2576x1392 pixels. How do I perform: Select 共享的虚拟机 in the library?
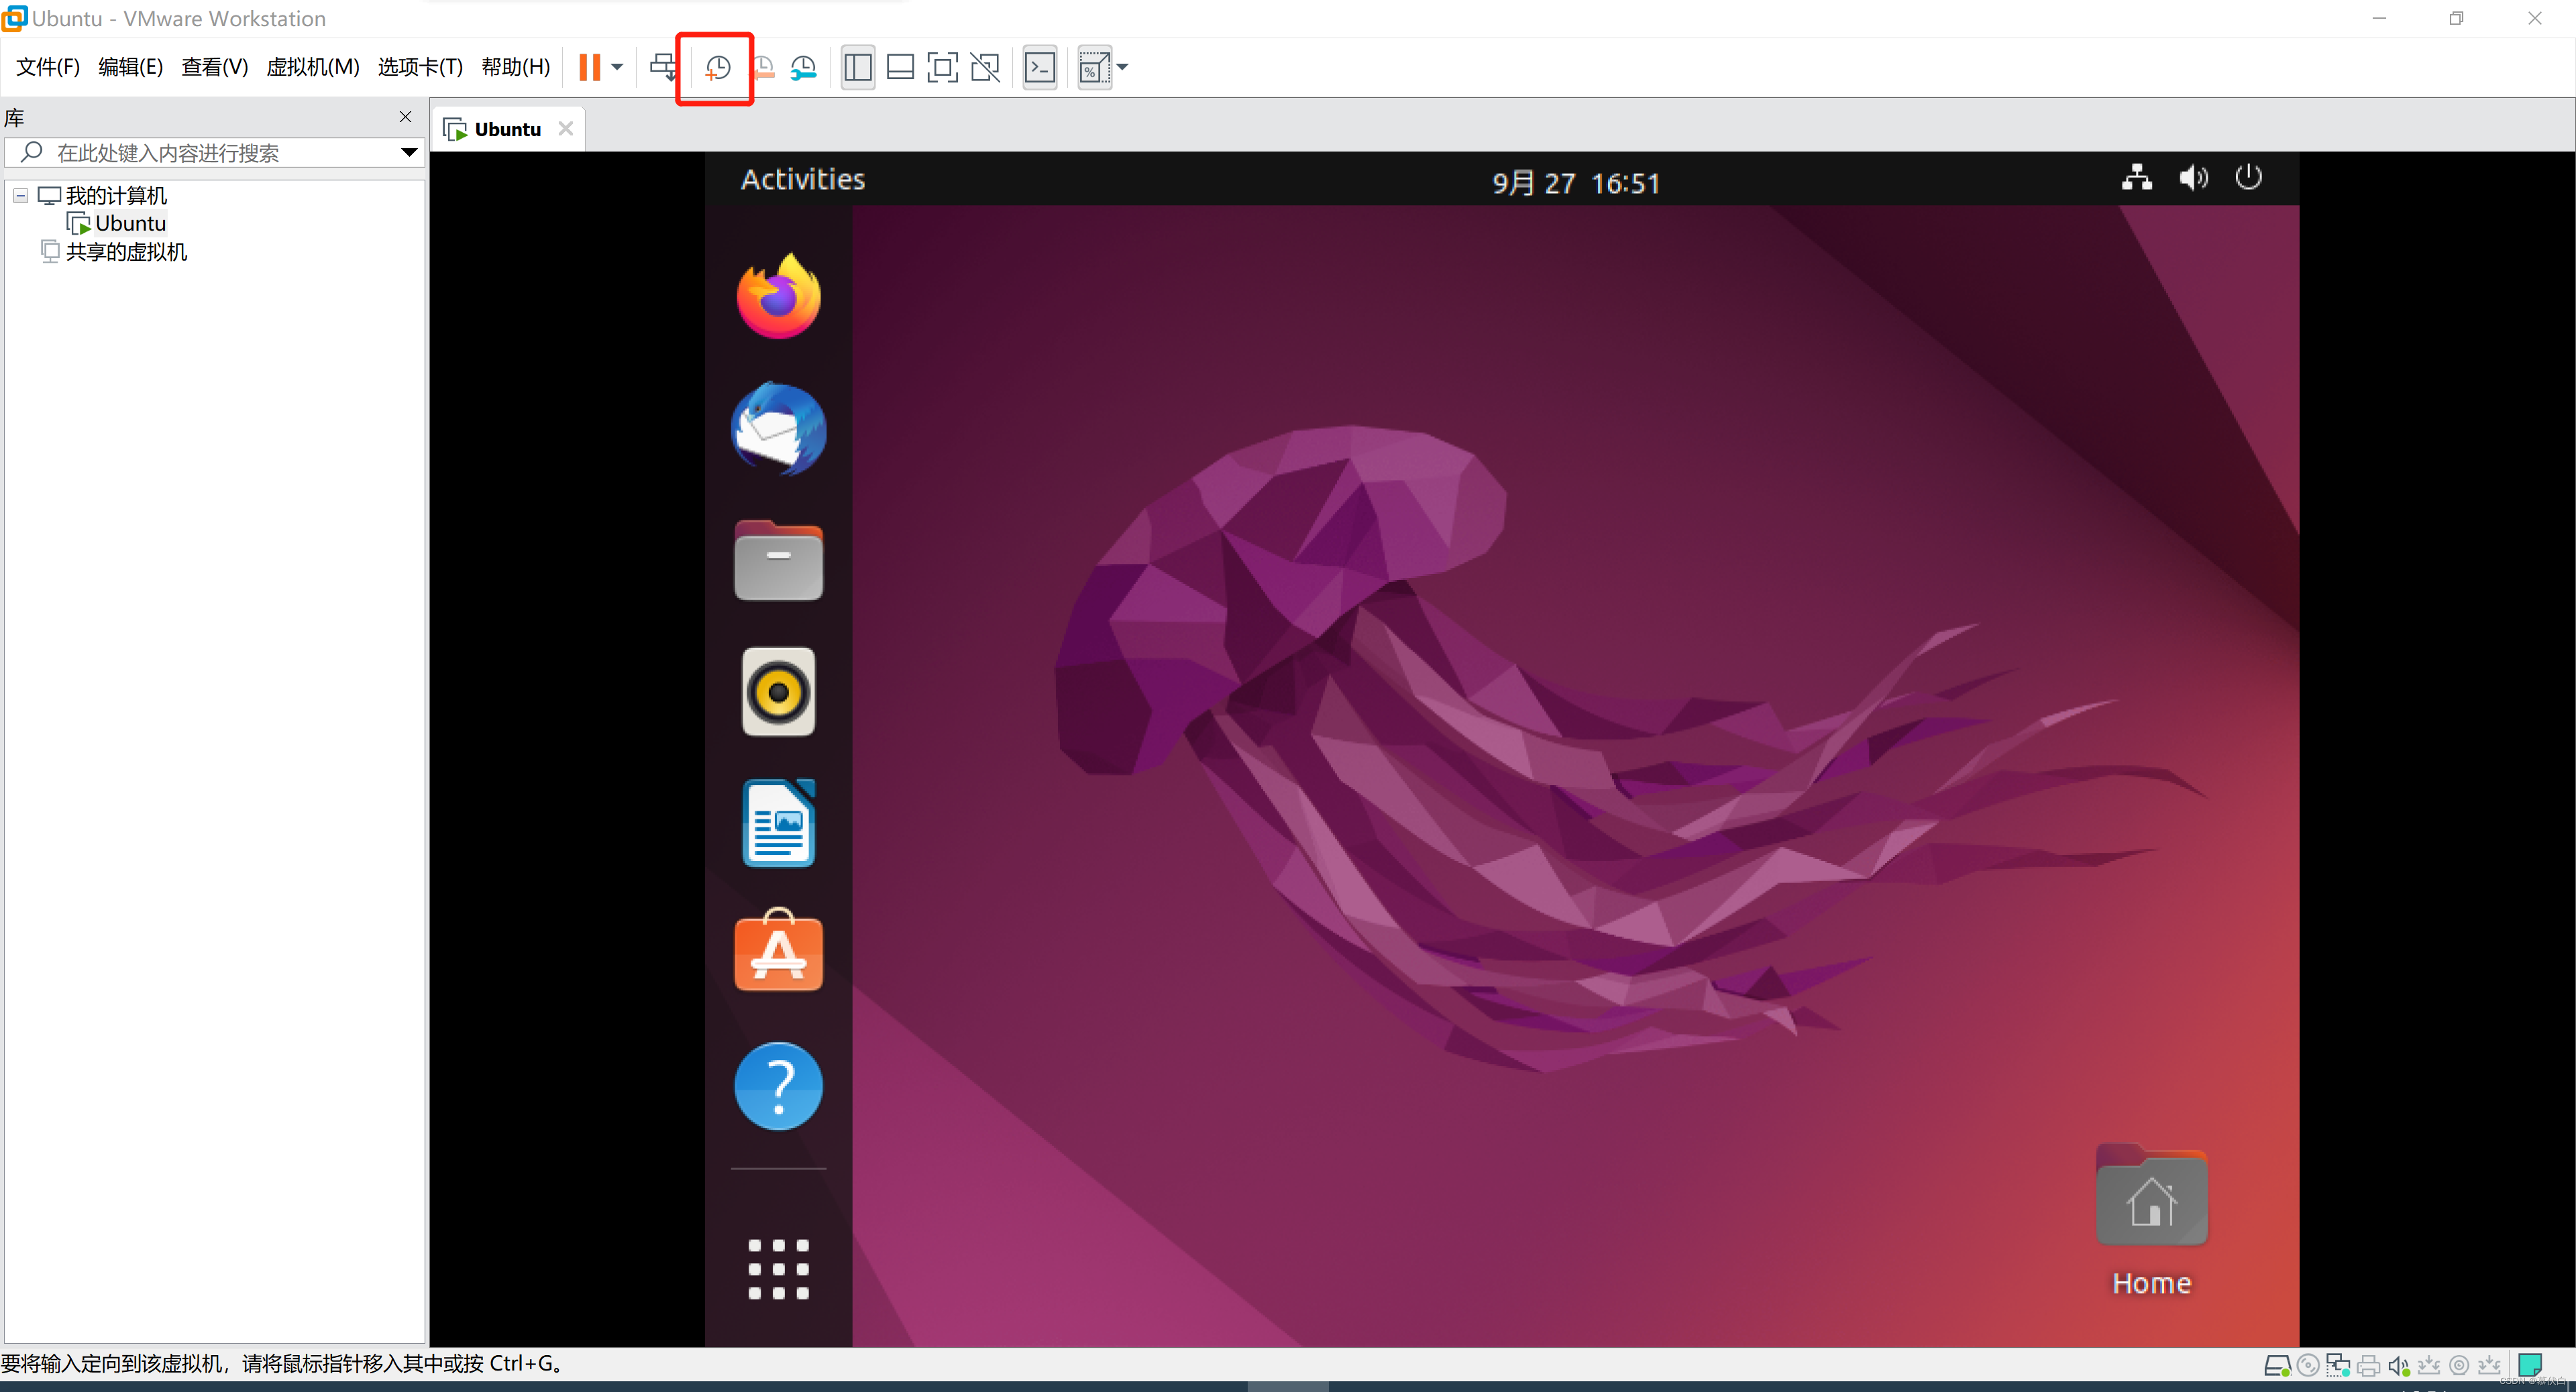coord(126,252)
